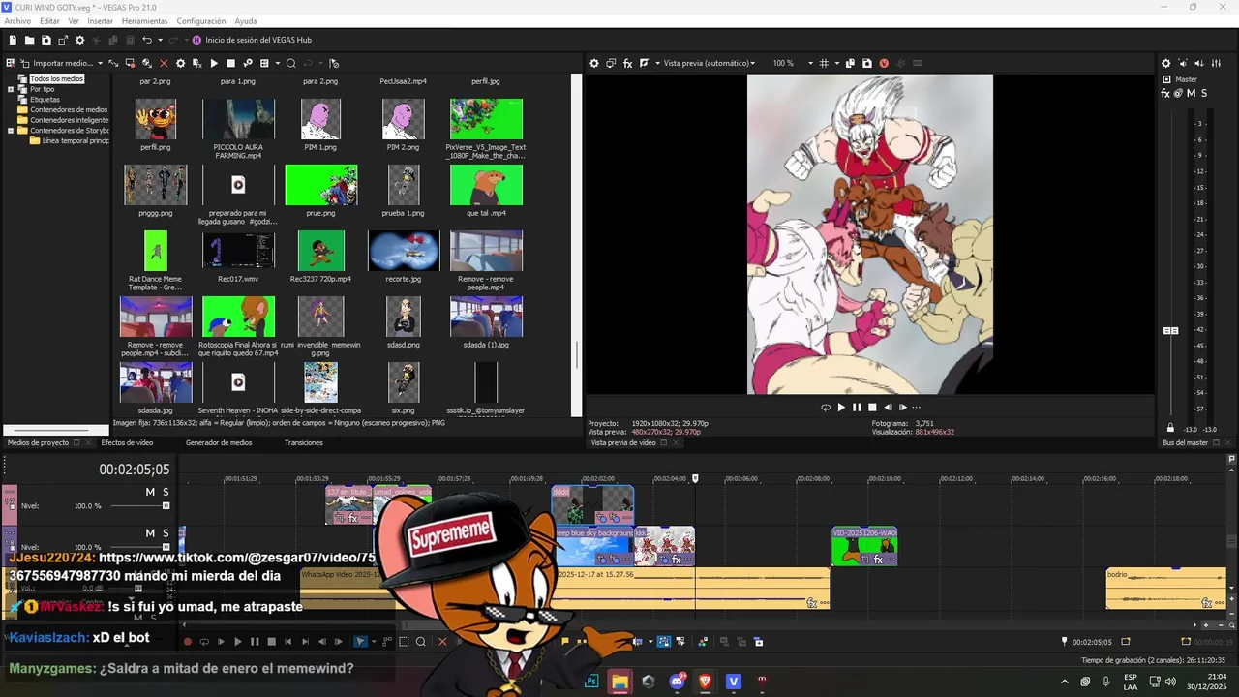Viewport: 1239px width, 697px height.
Task: Stop media preview in the Project Media toolbar
Action: (230, 63)
